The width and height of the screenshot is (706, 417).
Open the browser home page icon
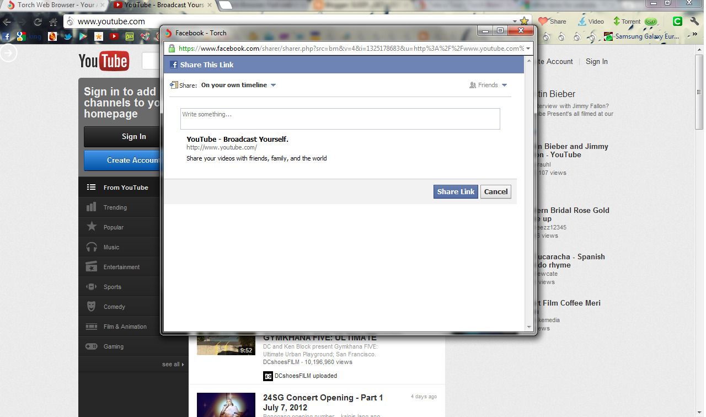coord(53,22)
